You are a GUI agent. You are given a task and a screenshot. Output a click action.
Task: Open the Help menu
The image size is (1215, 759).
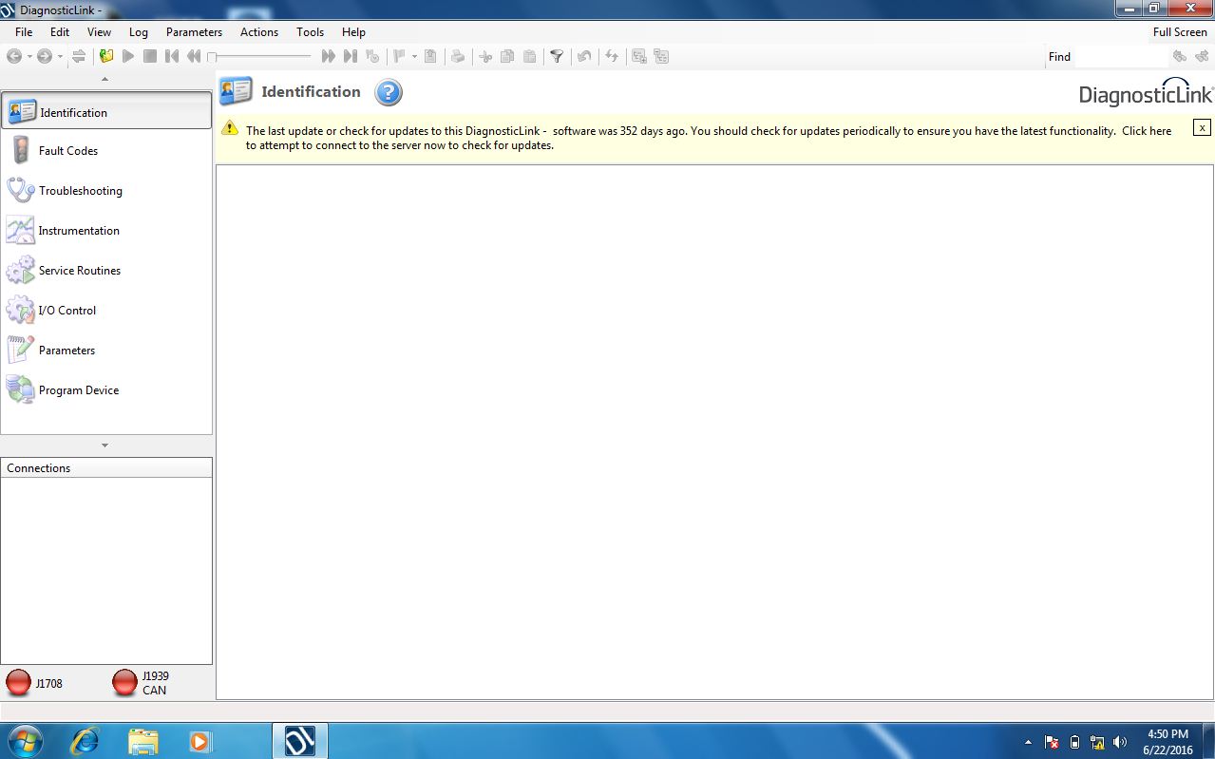pyautogui.click(x=353, y=32)
